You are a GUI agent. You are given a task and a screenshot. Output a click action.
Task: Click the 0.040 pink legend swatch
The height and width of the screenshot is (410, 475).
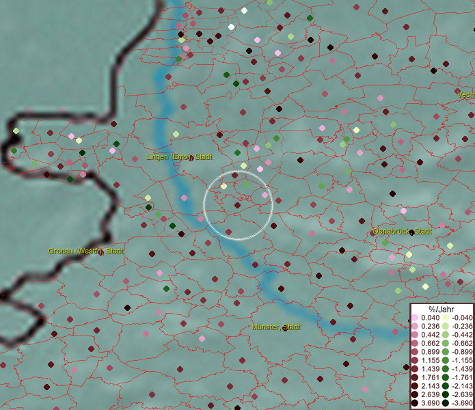(415, 318)
